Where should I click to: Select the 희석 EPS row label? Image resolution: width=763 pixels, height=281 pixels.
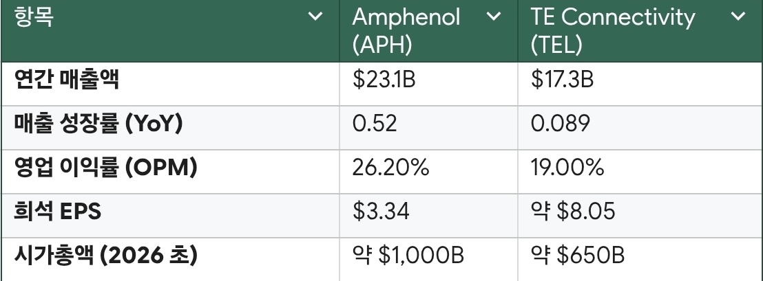tap(57, 212)
